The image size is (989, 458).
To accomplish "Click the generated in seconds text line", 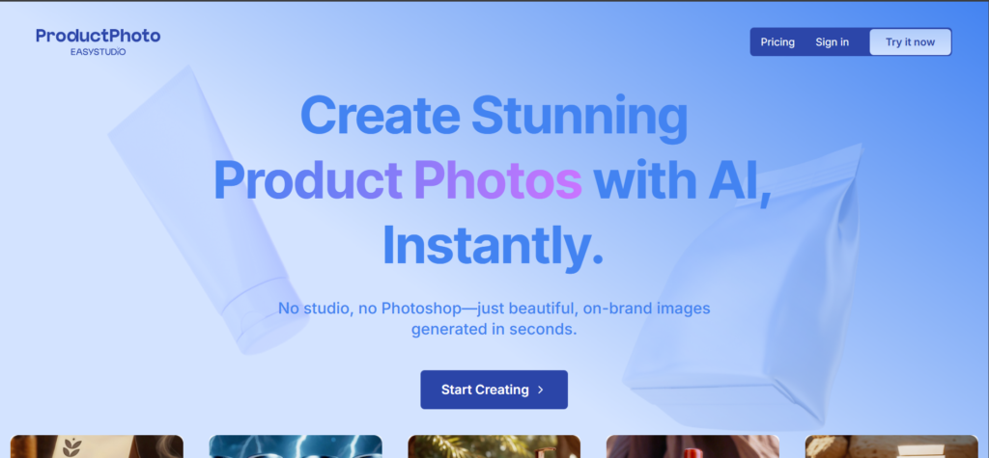I will pos(494,329).
